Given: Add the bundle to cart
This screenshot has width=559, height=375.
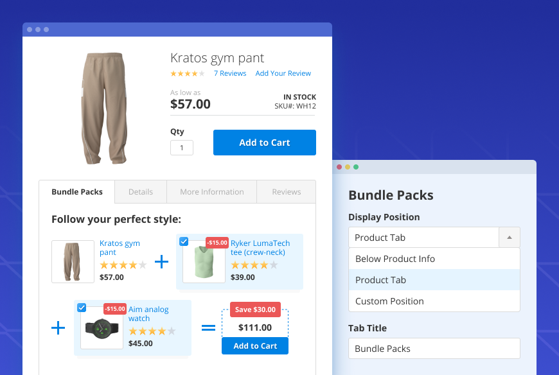Looking at the screenshot, I should tap(255, 346).
